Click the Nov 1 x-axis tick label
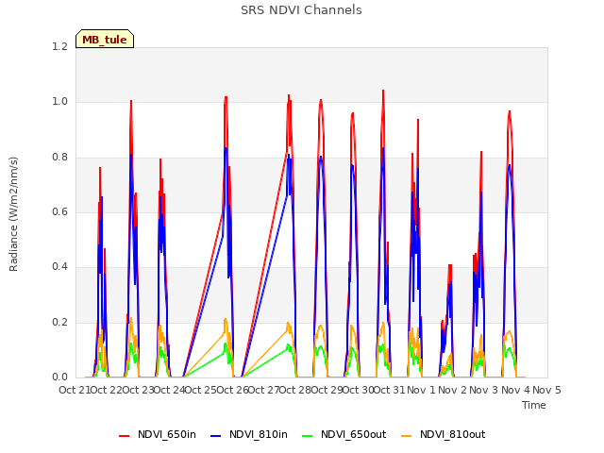Image resolution: width=604 pixels, height=453 pixels. point(421,390)
